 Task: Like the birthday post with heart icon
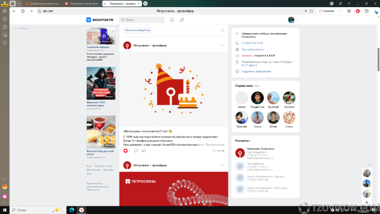point(125,151)
